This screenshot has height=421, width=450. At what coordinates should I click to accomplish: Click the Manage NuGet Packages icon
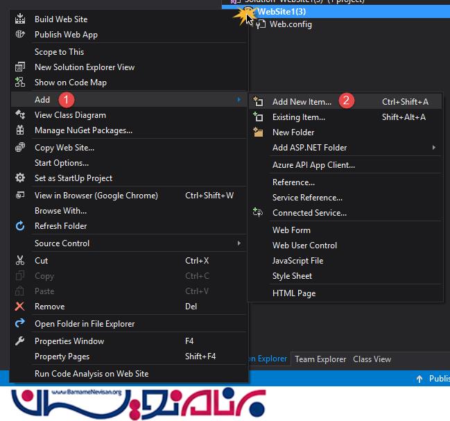(x=20, y=130)
